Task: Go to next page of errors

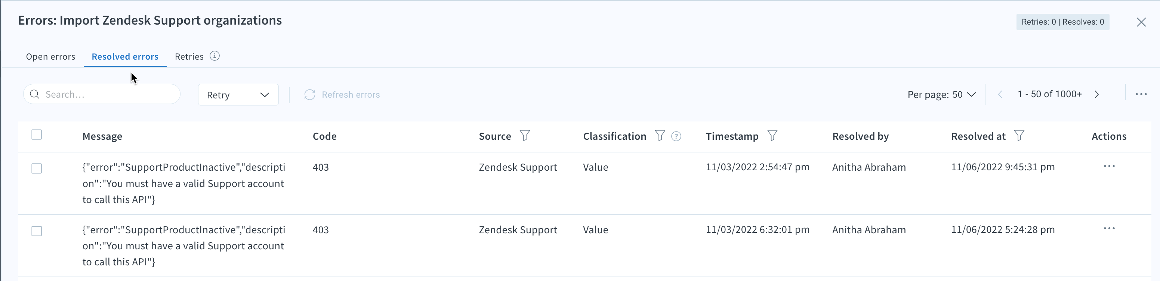Action: [1097, 94]
